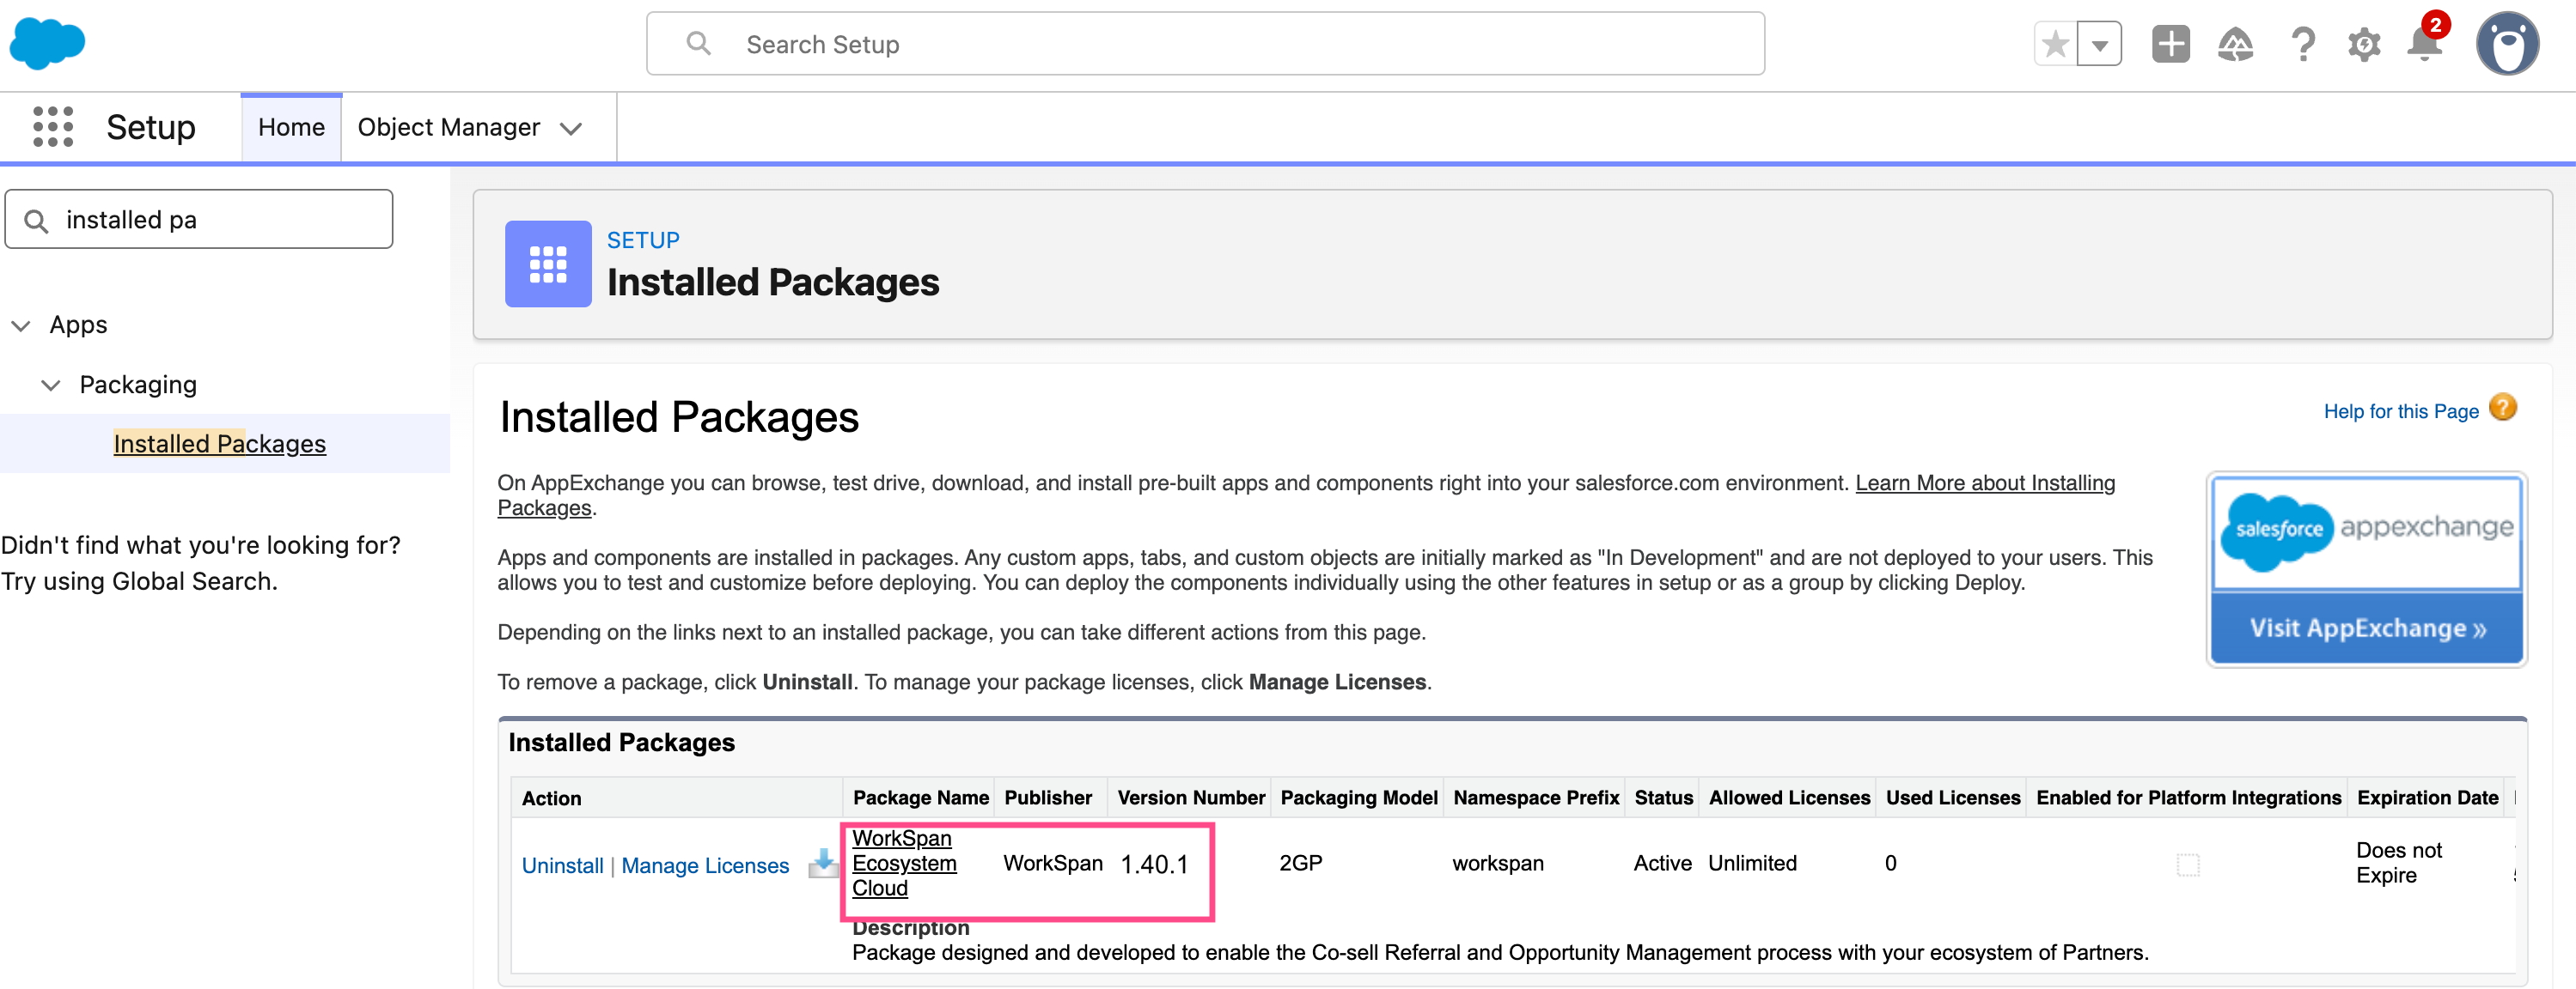Click the Package Name column header

[x=920, y=798]
